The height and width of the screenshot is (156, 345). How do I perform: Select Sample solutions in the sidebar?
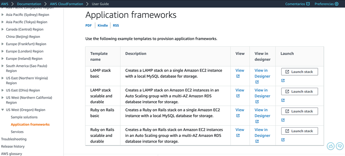click(x=24, y=117)
